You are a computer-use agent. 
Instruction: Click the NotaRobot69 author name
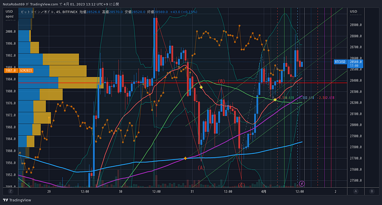[14, 4]
